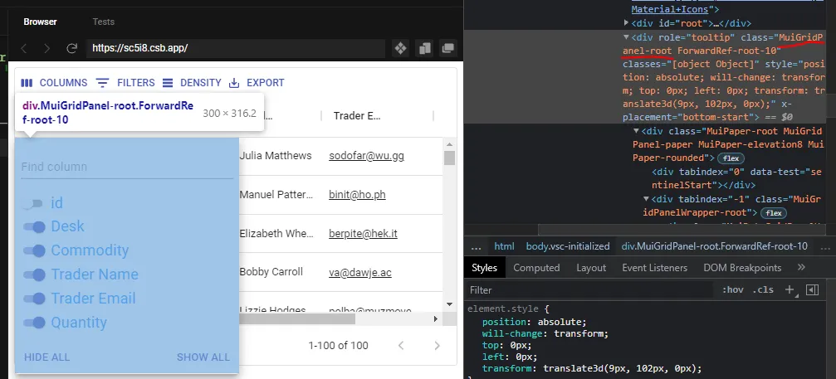Image resolution: width=836 pixels, height=379 pixels.
Task: Click the stacked-pages icon beside the URL bar
Action: point(425,48)
